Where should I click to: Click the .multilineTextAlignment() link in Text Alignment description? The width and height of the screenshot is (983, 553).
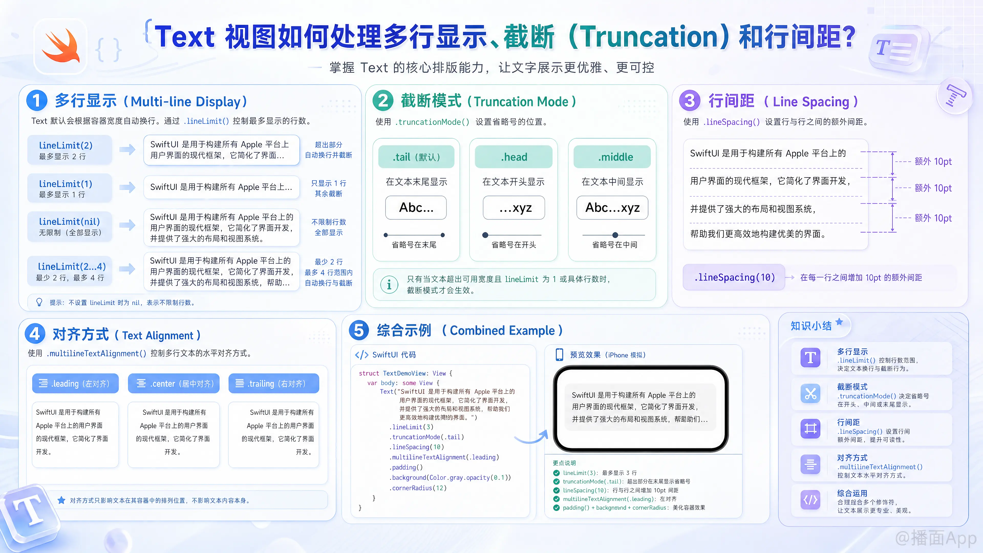tap(97, 353)
